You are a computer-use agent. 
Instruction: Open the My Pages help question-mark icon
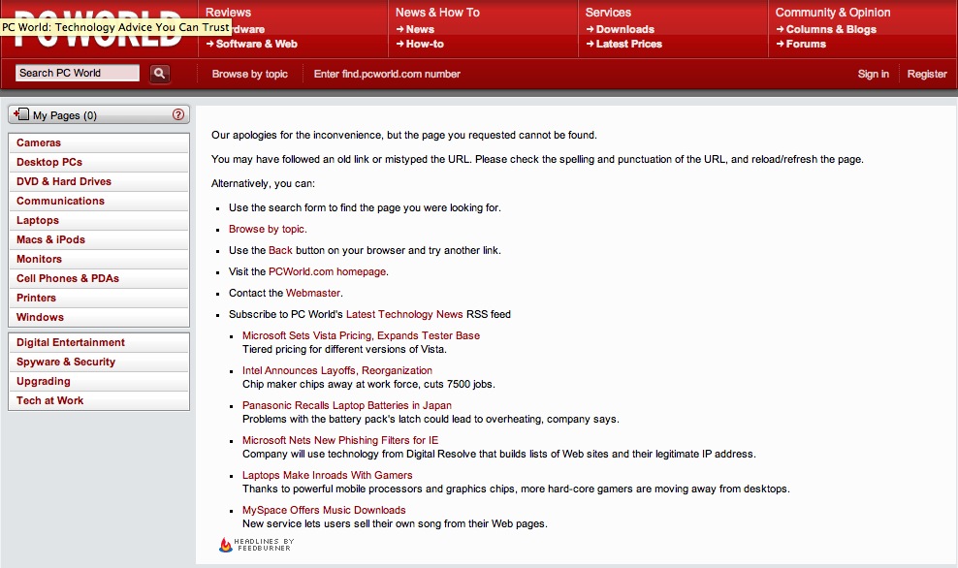pyautogui.click(x=178, y=114)
